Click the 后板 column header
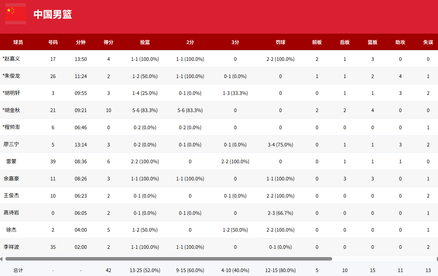 pyautogui.click(x=345, y=42)
